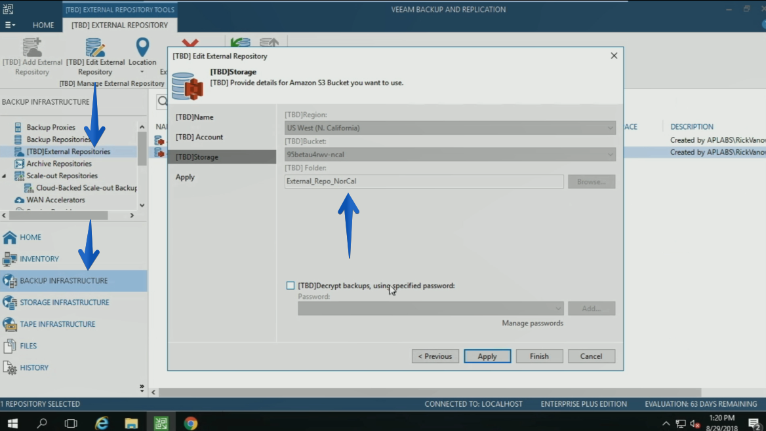766x431 pixels.
Task: Open network icon in system tray
Action: 681,423
